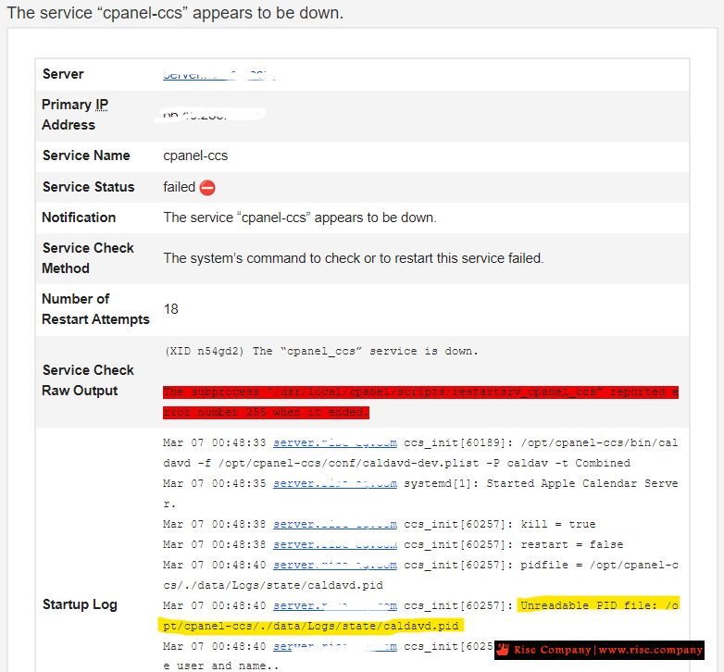Screen dimensions: 724x672
Task: Click the 'Server' row label
Action: (x=63, y=74)
